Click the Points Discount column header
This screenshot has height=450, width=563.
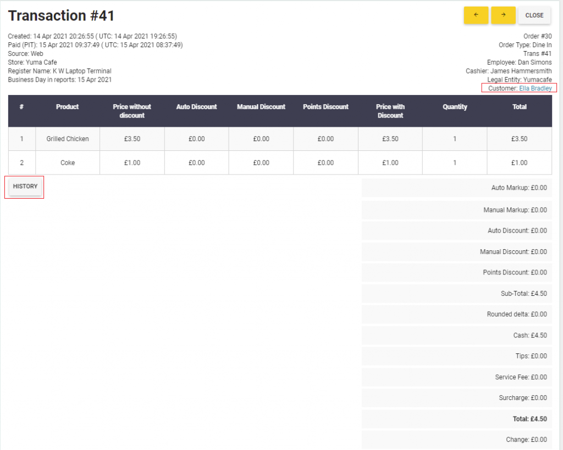(x=325, y=106)
